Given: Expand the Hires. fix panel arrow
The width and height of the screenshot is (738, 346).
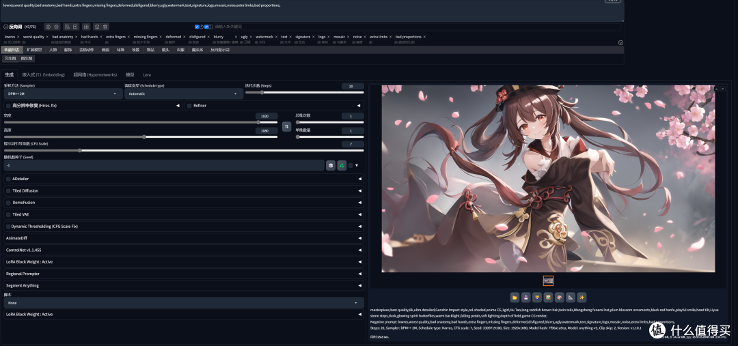Looking at the screenshot, I should pos(178,106).
